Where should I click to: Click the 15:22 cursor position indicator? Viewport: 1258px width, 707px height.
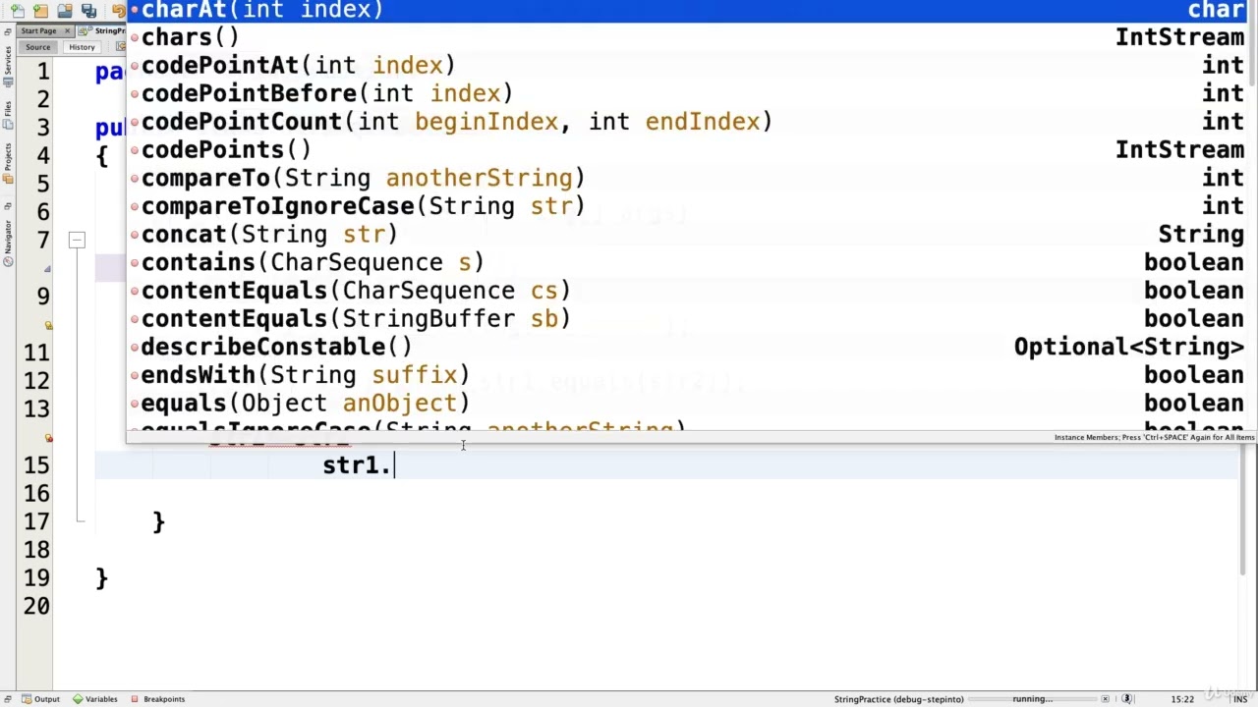[x=1182, y=699]
